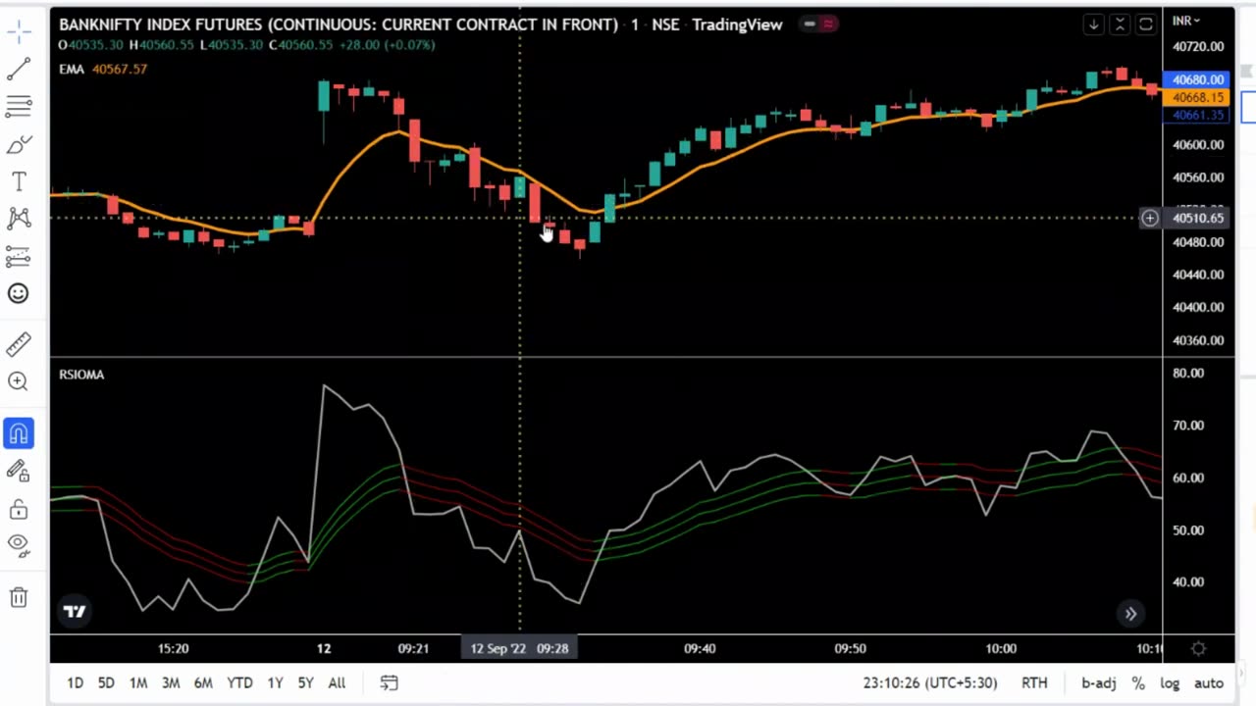
Task: Open the go to date icon
Action: pos(389,682)
